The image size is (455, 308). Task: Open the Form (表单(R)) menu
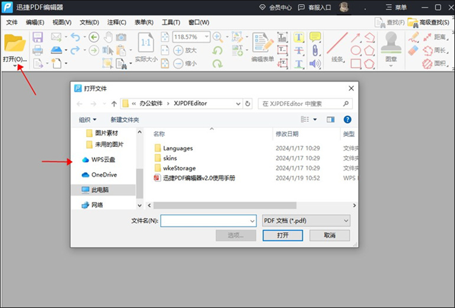(144, 22)
